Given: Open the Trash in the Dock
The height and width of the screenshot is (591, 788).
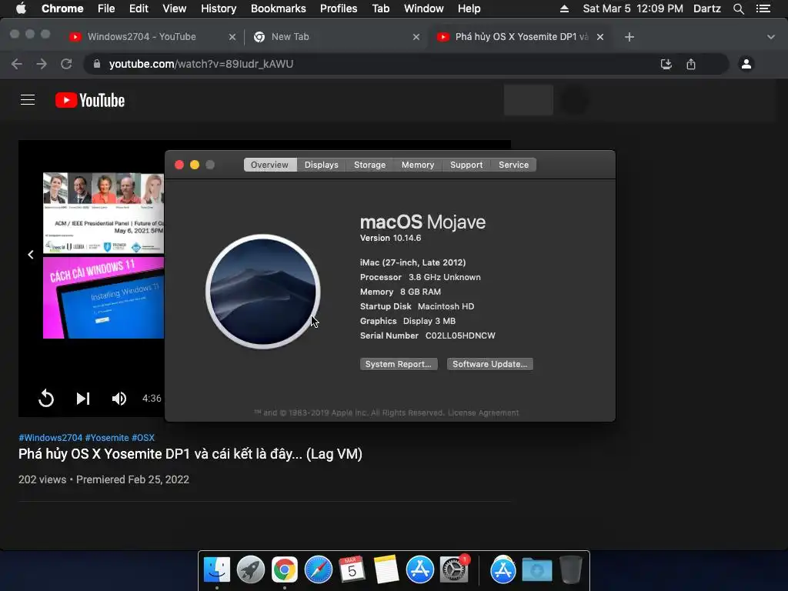Looking at the screenshot, I should coord(571,569).
